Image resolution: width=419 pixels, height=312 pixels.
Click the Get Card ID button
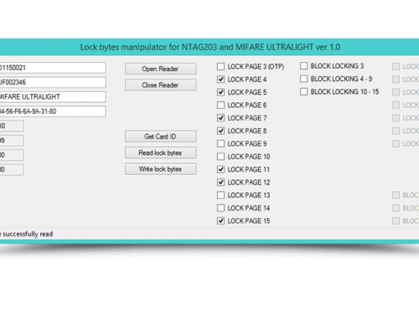coord(161,136)
